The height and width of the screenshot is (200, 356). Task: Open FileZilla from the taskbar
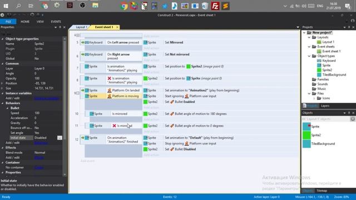215,6
